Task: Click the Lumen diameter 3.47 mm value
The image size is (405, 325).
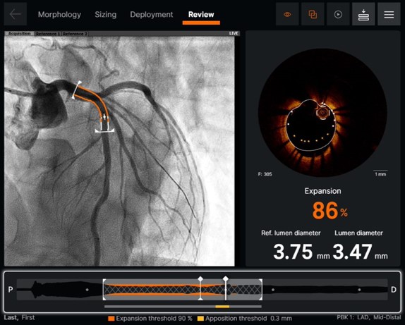Action: [360, 252]
